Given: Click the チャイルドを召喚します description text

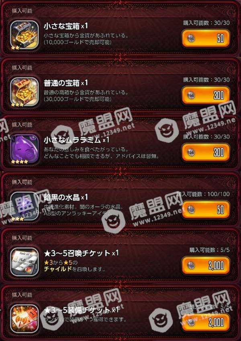Looking at the screenshot, I should point(75,269).
